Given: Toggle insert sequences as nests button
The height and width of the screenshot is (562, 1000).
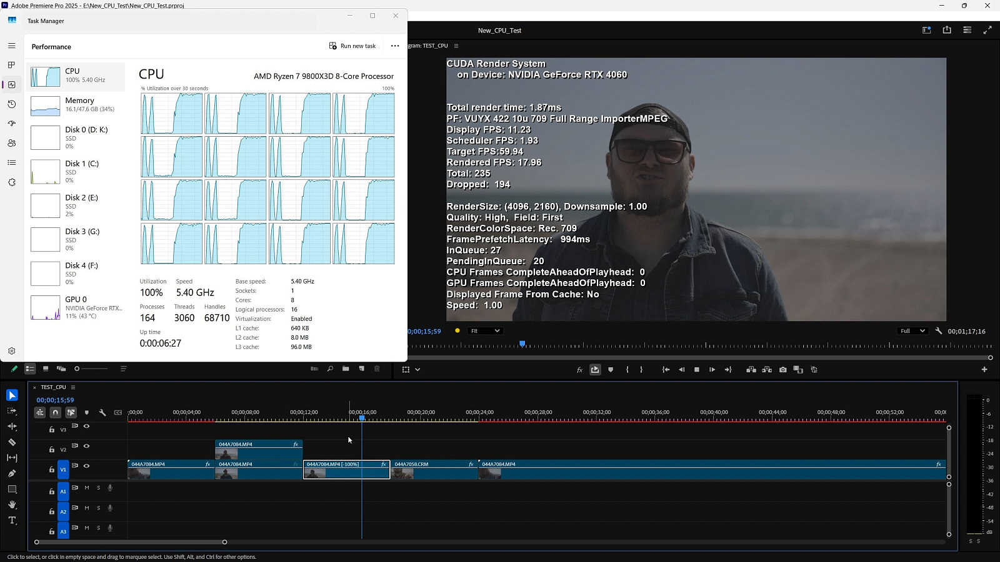Looking at the screenshot, I should click(40, 412).
